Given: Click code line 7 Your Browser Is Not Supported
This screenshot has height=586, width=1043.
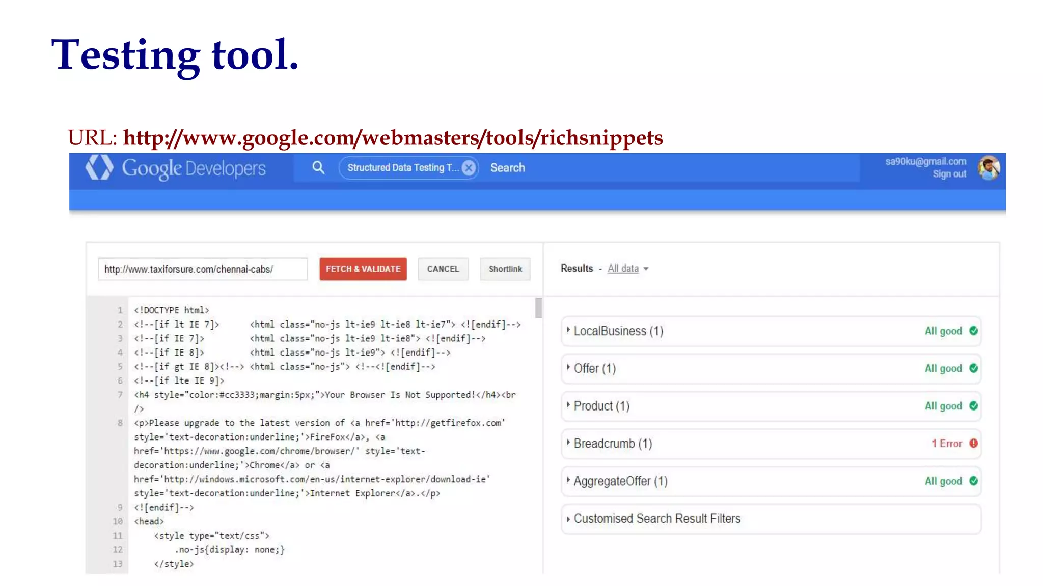Looking at the screenshot, I should click(325, 395).
